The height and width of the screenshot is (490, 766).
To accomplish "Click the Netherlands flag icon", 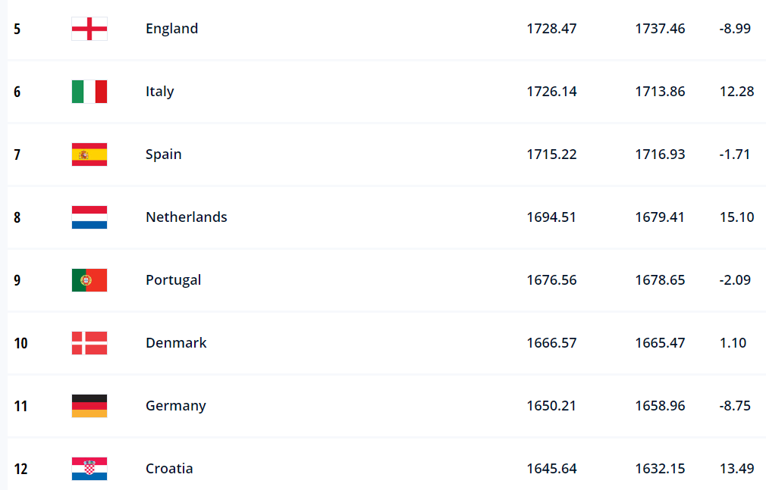I will click(x=89, y=217).
